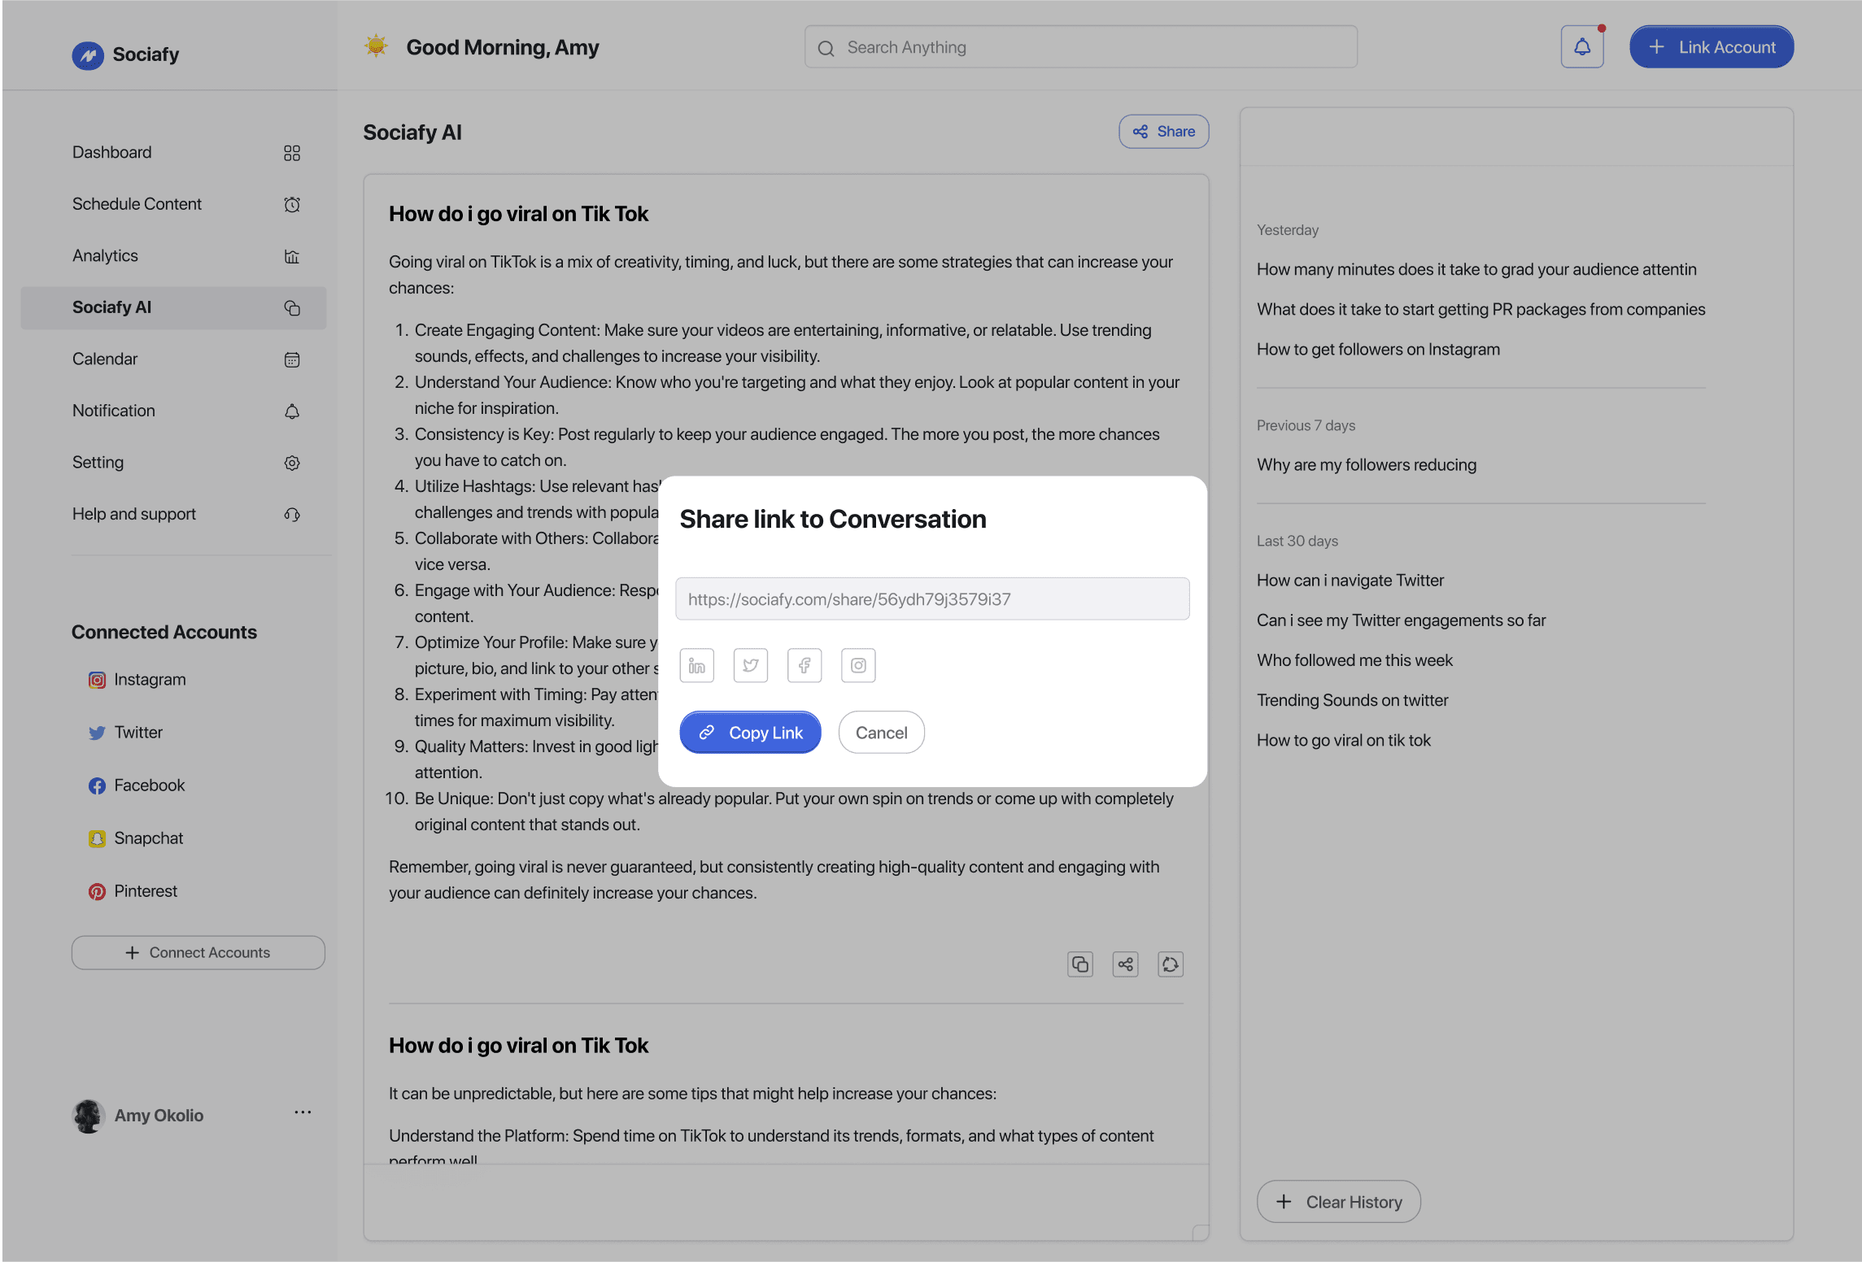
Task: Click the Clear History button
Action: point(1338,1202)
